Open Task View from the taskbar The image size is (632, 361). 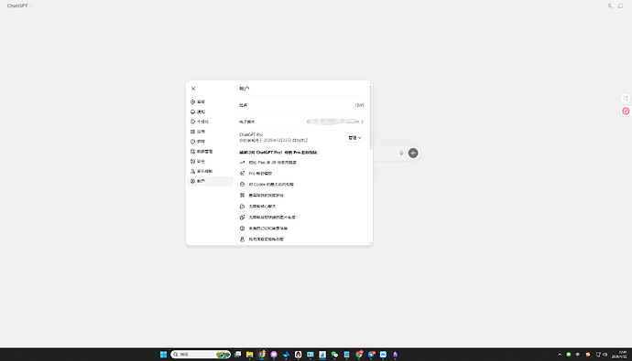(238, 355)
